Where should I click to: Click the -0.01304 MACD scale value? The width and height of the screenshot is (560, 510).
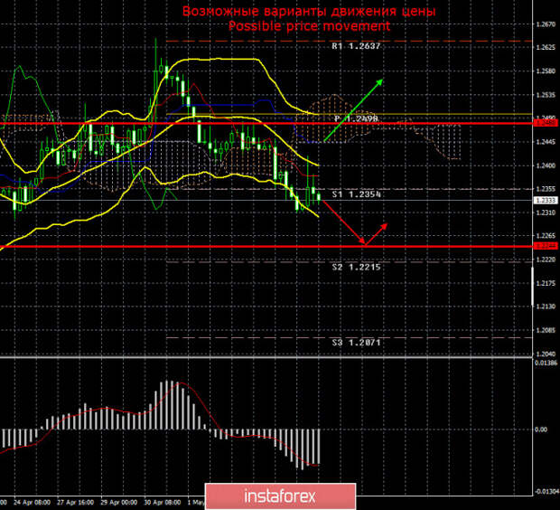coord(546,491)
